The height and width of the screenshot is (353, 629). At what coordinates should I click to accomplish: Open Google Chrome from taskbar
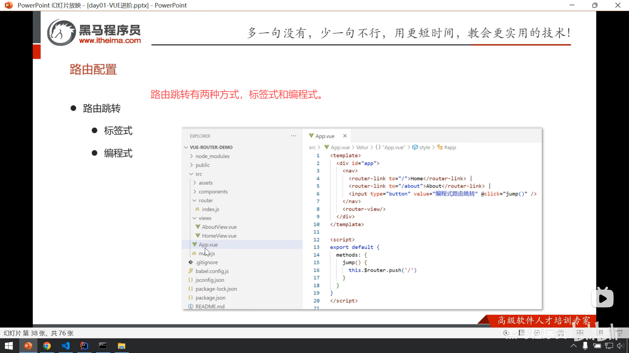[47, 346]
